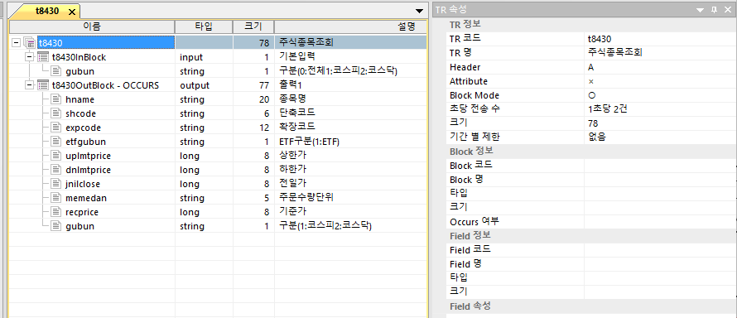Click the 이름 column header

92,26
